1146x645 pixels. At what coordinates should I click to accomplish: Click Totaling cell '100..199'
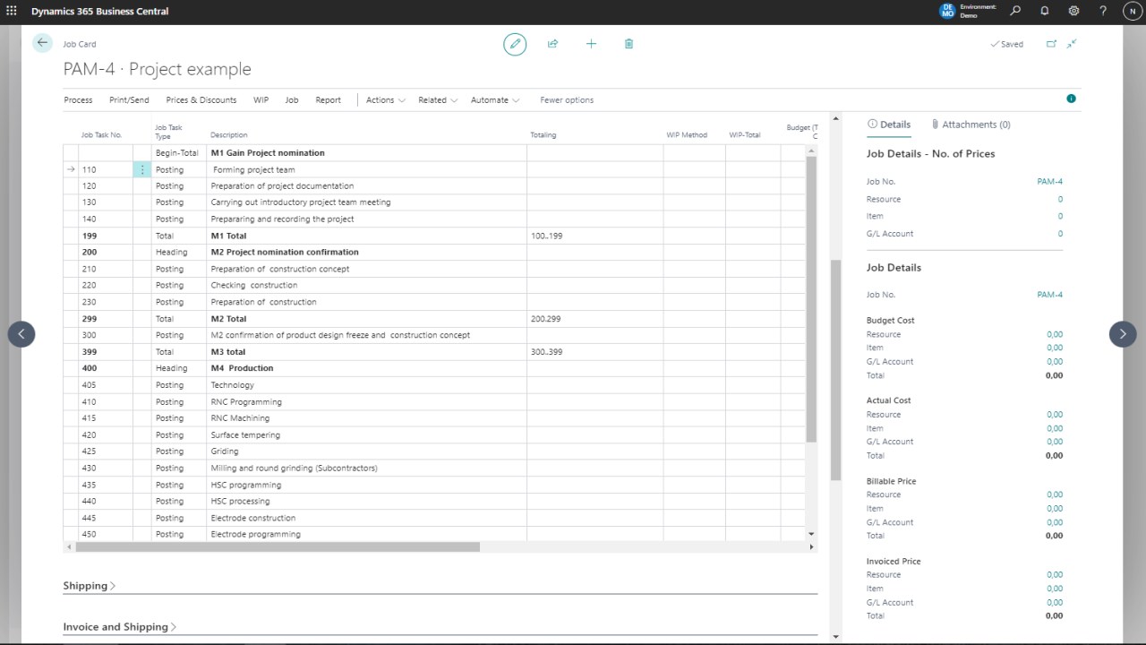[x=594, y=236]
